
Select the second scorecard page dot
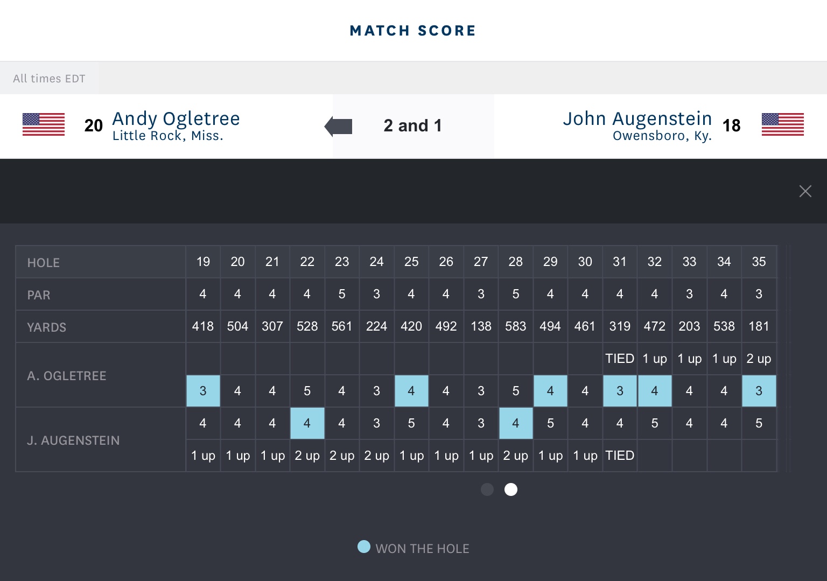click(x=511, y=489)
